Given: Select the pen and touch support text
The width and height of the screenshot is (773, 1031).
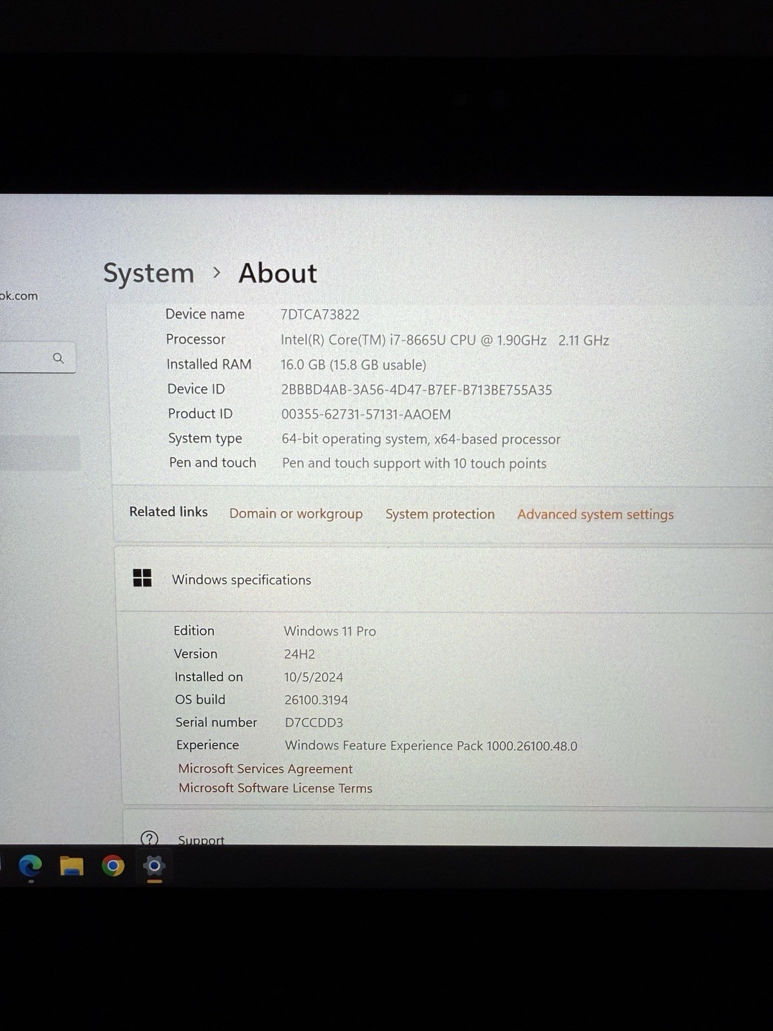Looking at the screenshot, I should [x=414, y=463].
